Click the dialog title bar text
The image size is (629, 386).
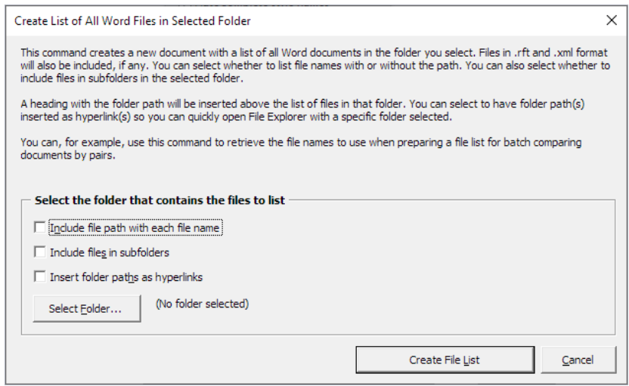[132, 21]
